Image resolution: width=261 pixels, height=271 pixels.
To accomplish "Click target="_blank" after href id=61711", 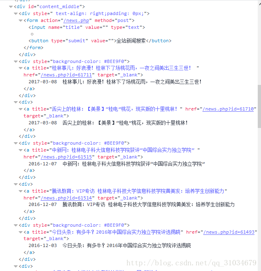I will [119, 75].
